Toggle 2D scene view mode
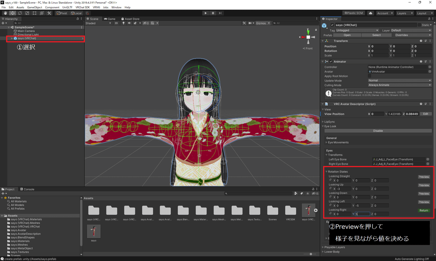The width and height of the screenshot is (436, 261). (116, 23)
